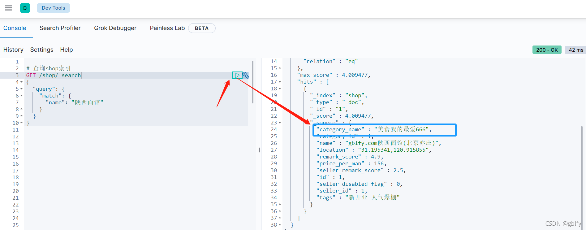Toggle fold arrow at editor line 10
The width and height of the screenshot is (586, 230).
[21, 123]
